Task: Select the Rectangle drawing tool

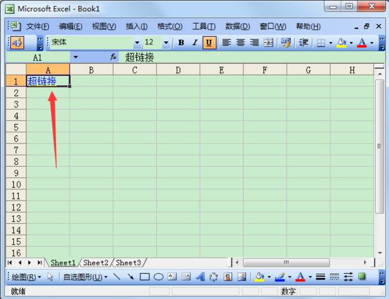Action: coord(144,276)
